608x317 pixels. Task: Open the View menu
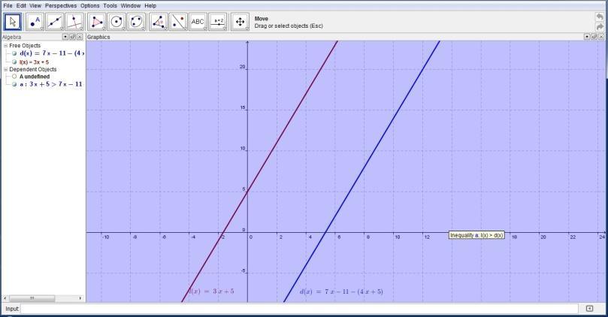tap(35, 6)
